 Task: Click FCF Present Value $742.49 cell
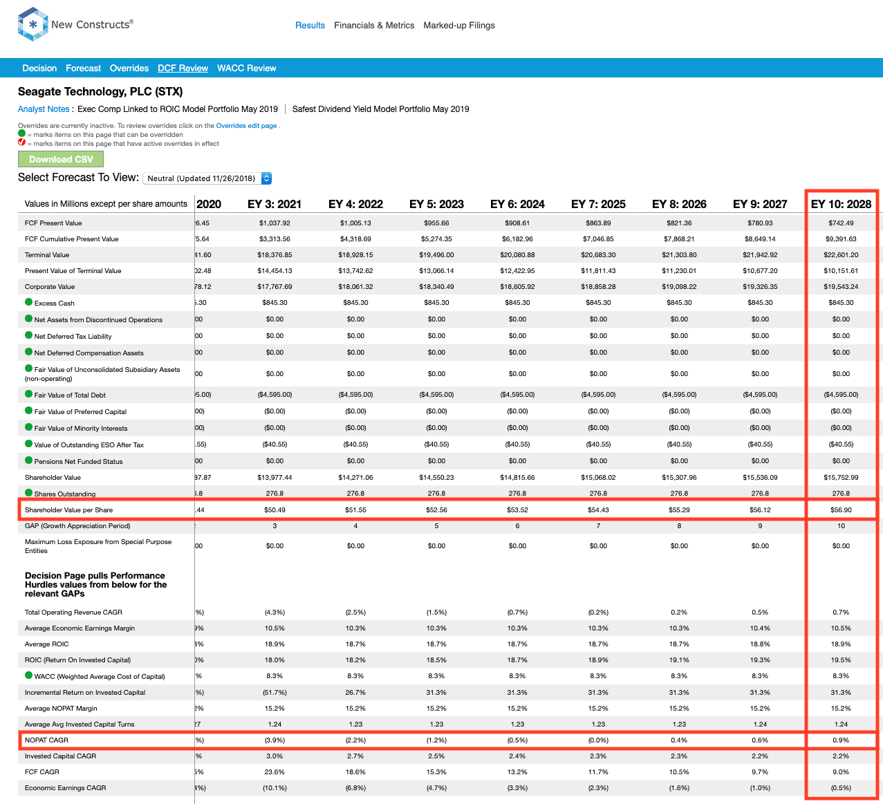841,223
